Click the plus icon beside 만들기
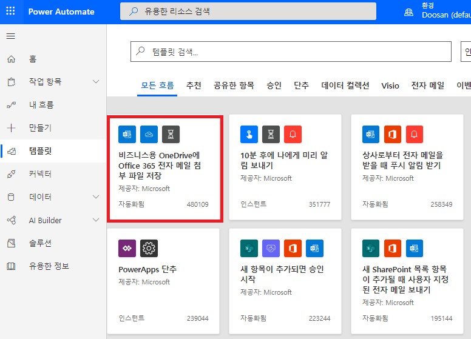The width and height of the screenshot is (471, 339). (11, 128)
